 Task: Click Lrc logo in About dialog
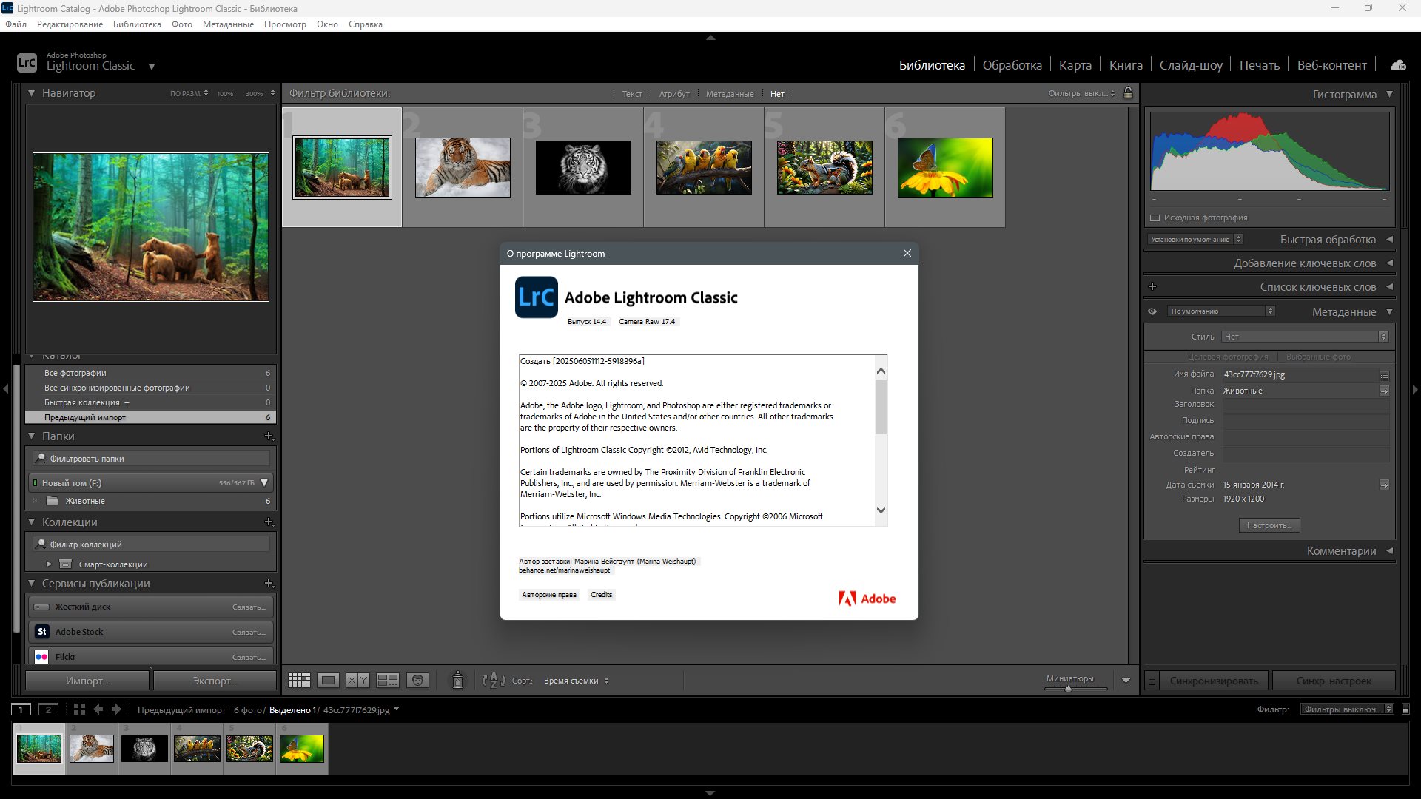[x=537, y=297]
